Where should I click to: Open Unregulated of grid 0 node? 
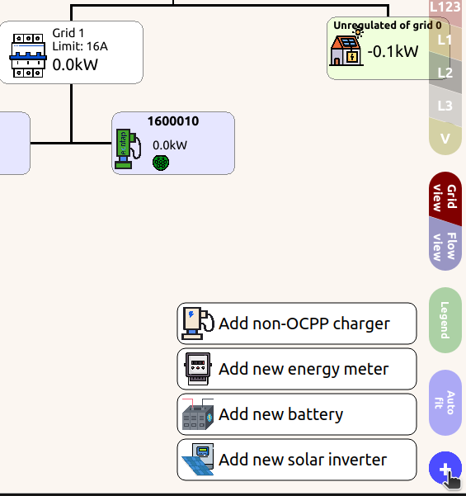click(x=388, y=48)
